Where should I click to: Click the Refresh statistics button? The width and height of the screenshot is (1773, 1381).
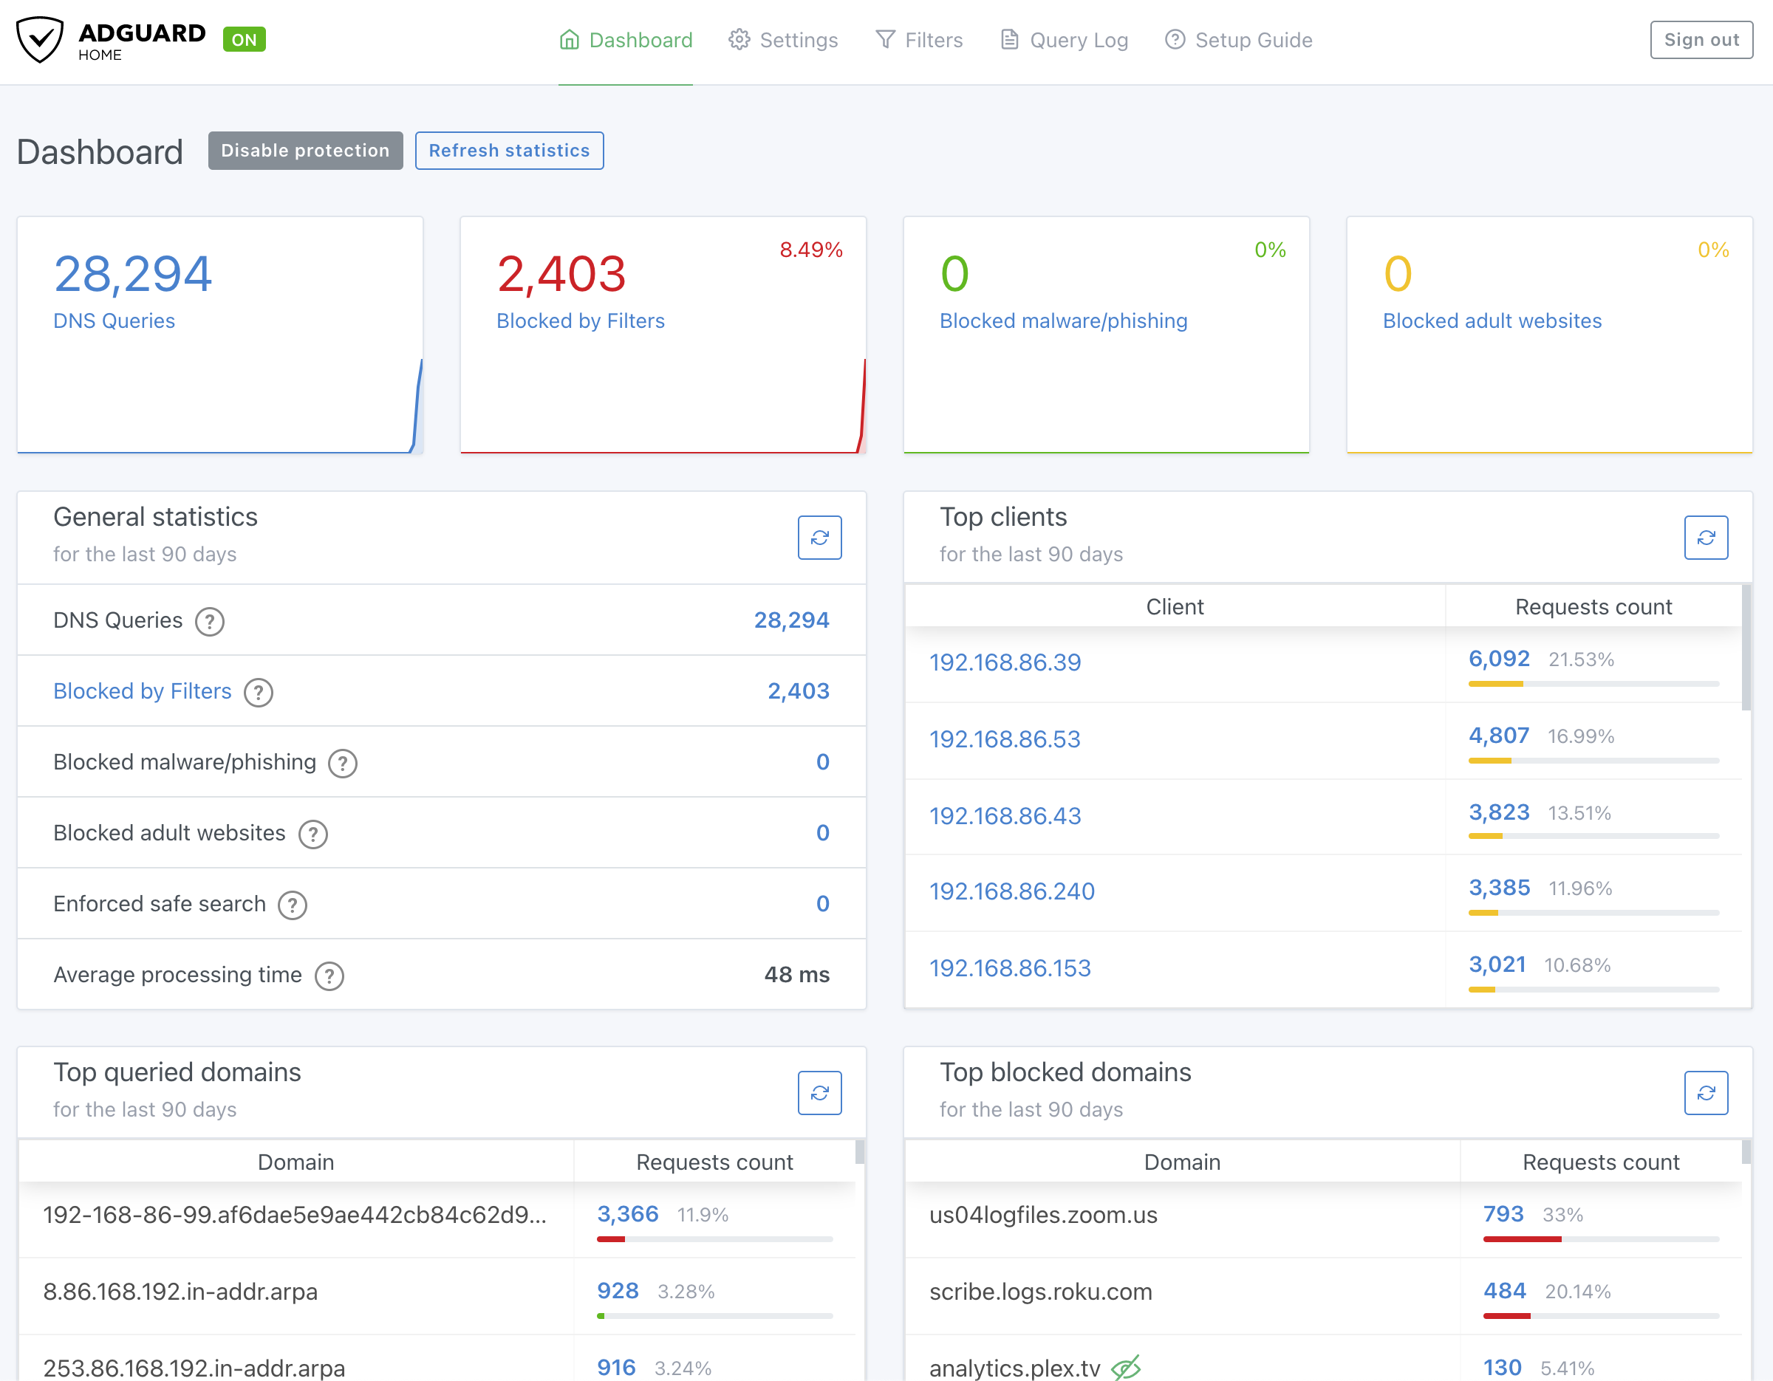pos(509,151)
